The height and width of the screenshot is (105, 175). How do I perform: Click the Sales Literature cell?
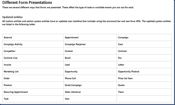[73, 92]
